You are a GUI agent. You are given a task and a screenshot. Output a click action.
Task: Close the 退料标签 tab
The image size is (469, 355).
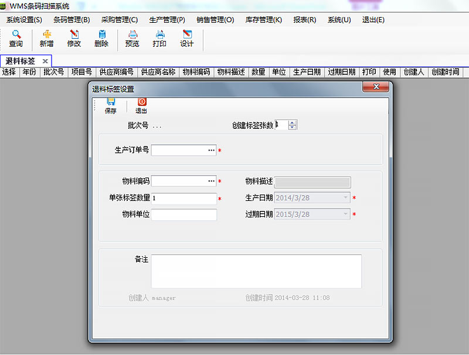45,61
